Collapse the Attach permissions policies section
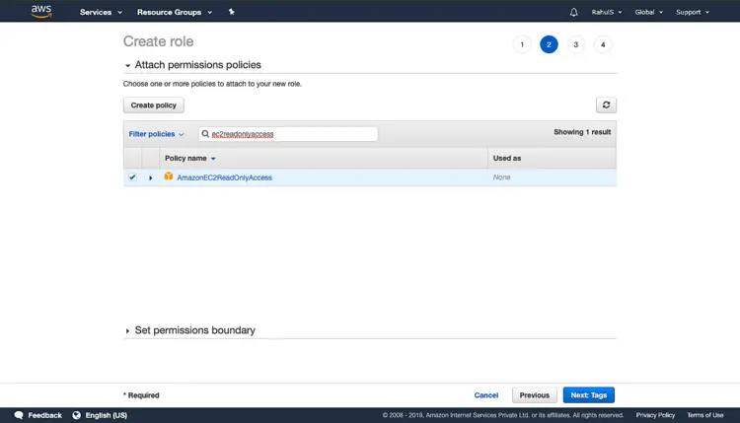740x423 pixels. (x=127, y=65)
